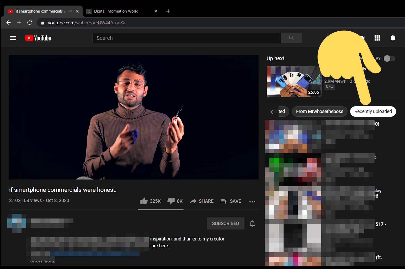The image size is (405, 269).
Task: Click the 'Oct 8, 2020' upload date
Action: [x=57, y=200]
